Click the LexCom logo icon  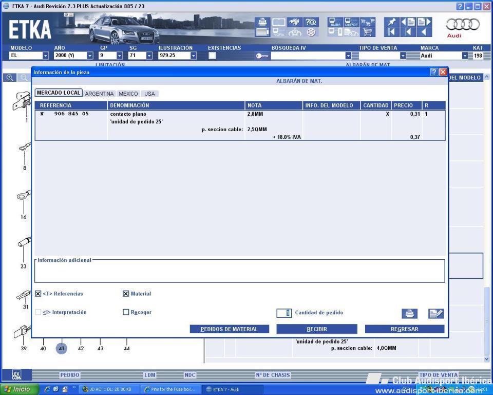pyautogui.click(x=16, y=375)
